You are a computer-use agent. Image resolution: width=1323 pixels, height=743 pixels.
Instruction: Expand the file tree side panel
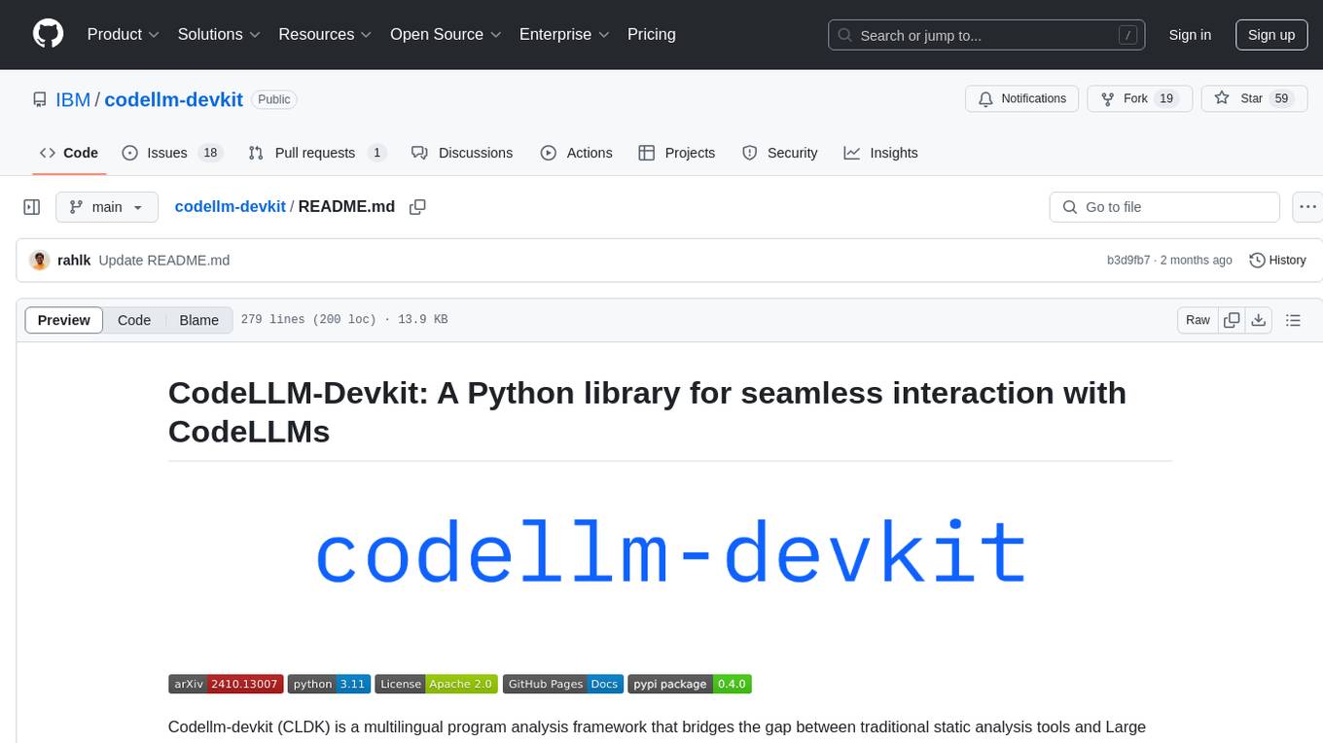pyautogui.click(x=32, y=207)
